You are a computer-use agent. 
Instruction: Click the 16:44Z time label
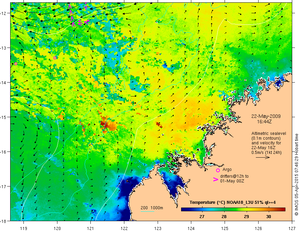pyautogui.click(x=264, y=121)
